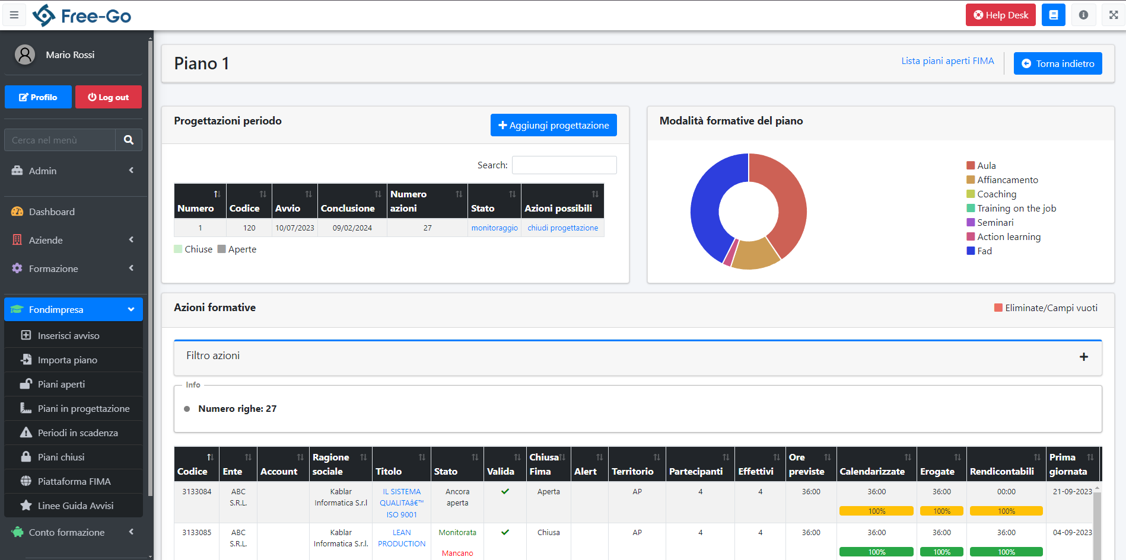This screenshot has height=560, width=1126.
Task: Click the Importa piano file import icon
Action: tap(26, 360)
